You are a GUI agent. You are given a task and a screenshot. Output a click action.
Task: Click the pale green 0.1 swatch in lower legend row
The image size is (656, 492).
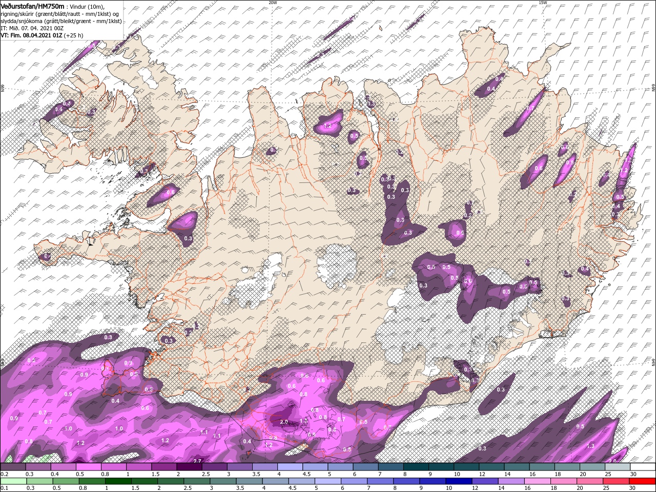pos(13,481)
